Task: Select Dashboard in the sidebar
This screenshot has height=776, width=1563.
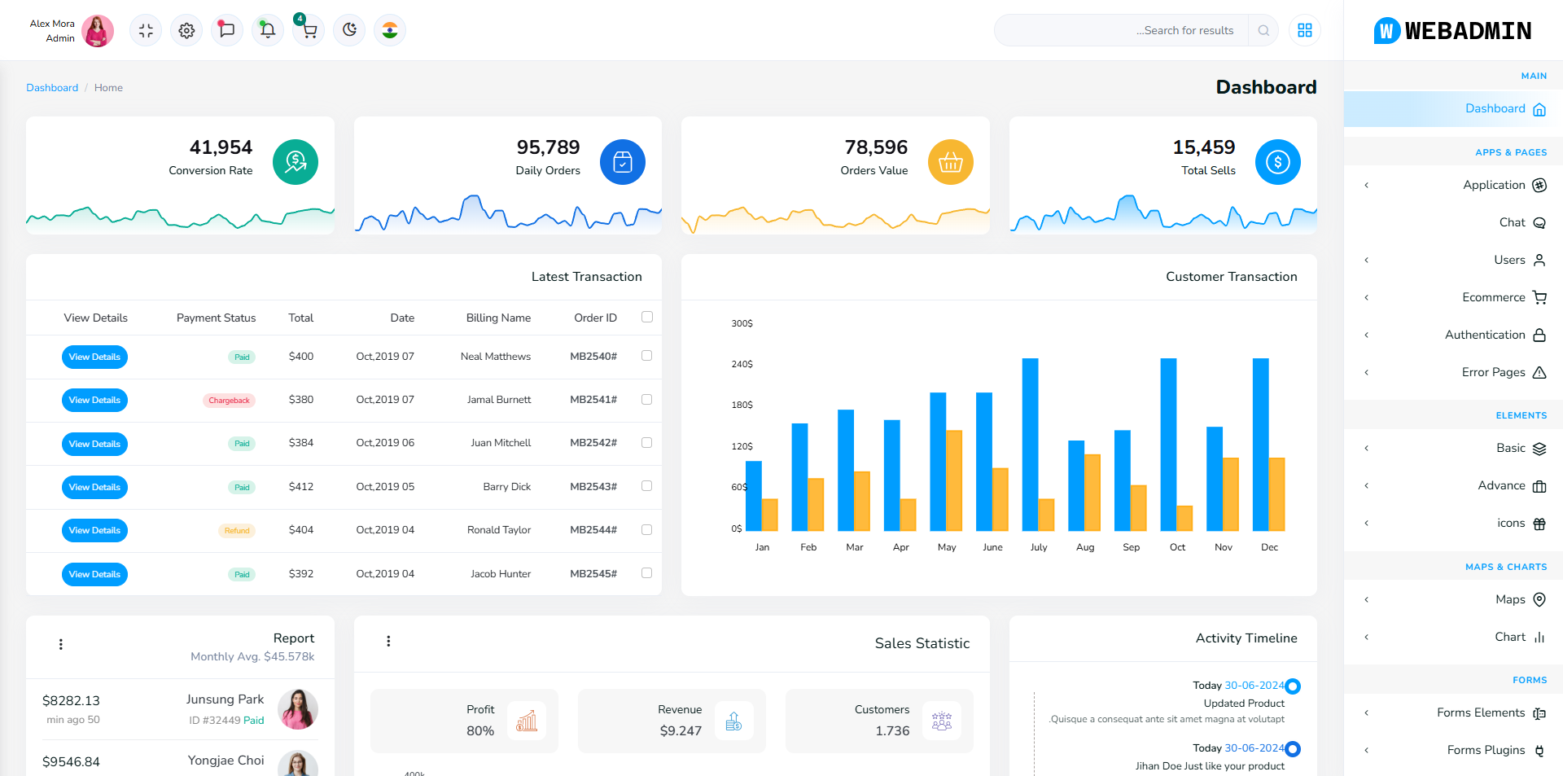Action: pyautogui.click(x=1495, y=109)
